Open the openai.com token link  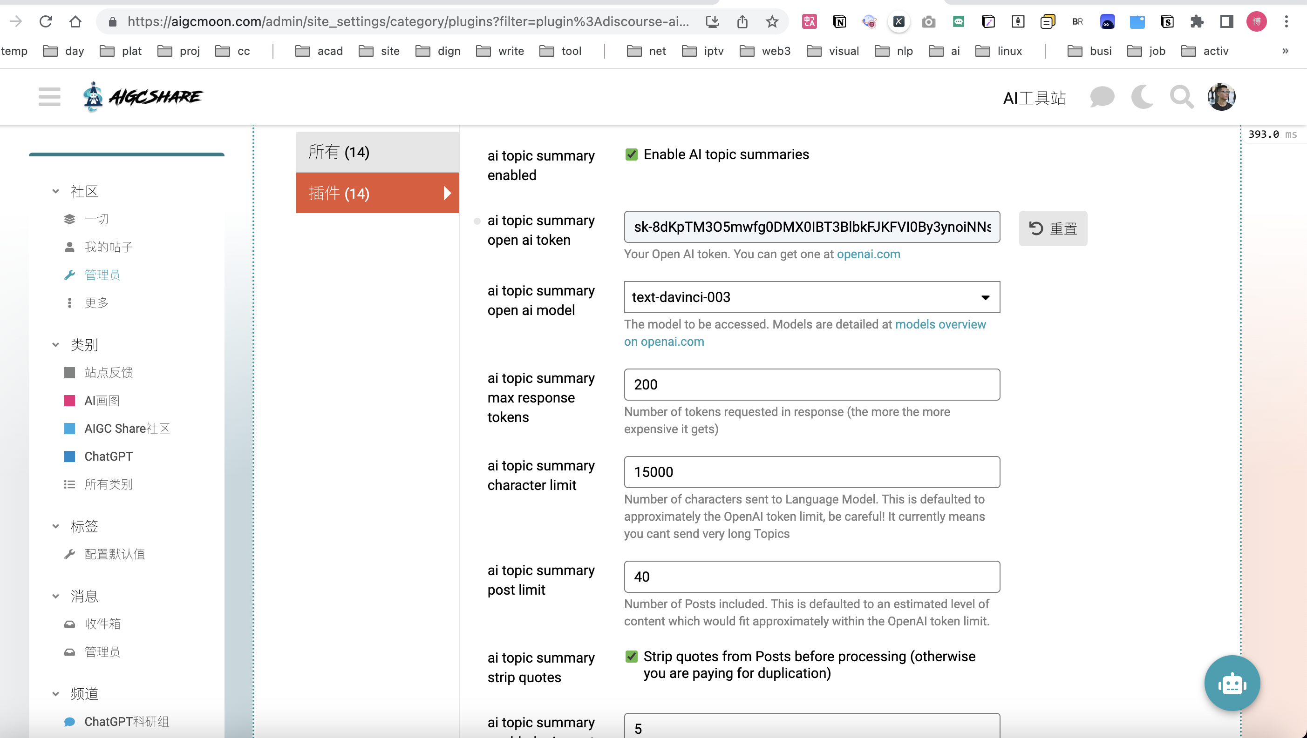868,254
